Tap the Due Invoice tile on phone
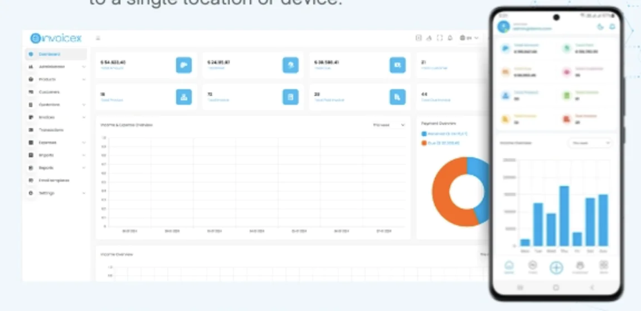 click(x=587, y=119)
